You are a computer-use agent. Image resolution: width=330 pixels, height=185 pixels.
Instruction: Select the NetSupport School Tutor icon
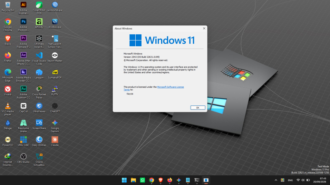[55, 42]
